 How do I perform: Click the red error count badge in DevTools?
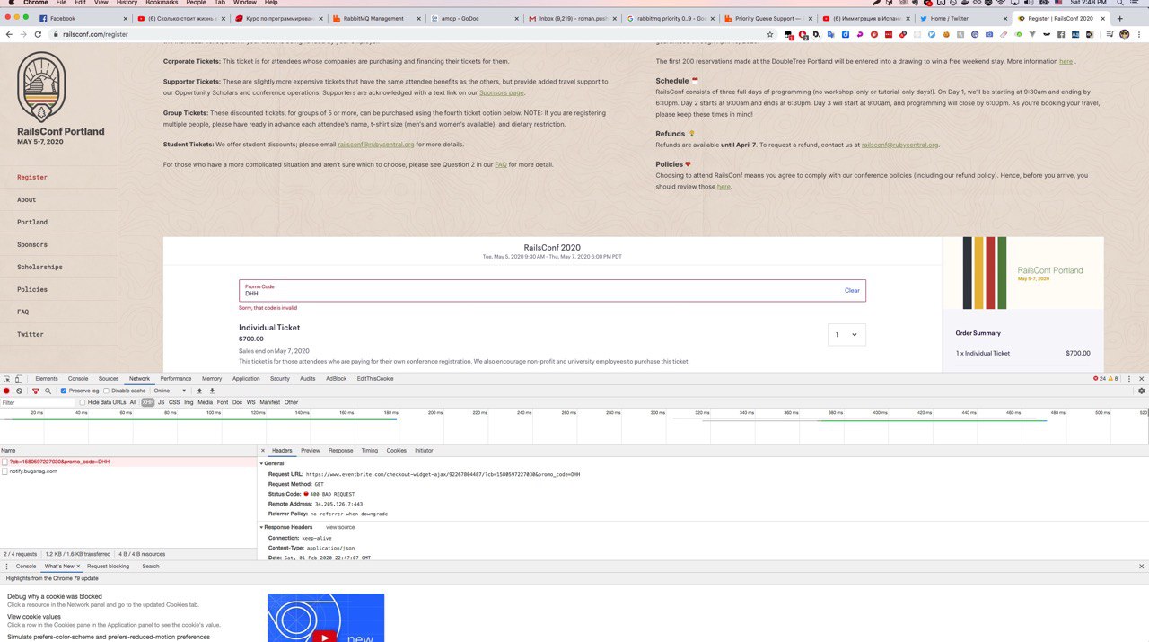point(1099,379)
